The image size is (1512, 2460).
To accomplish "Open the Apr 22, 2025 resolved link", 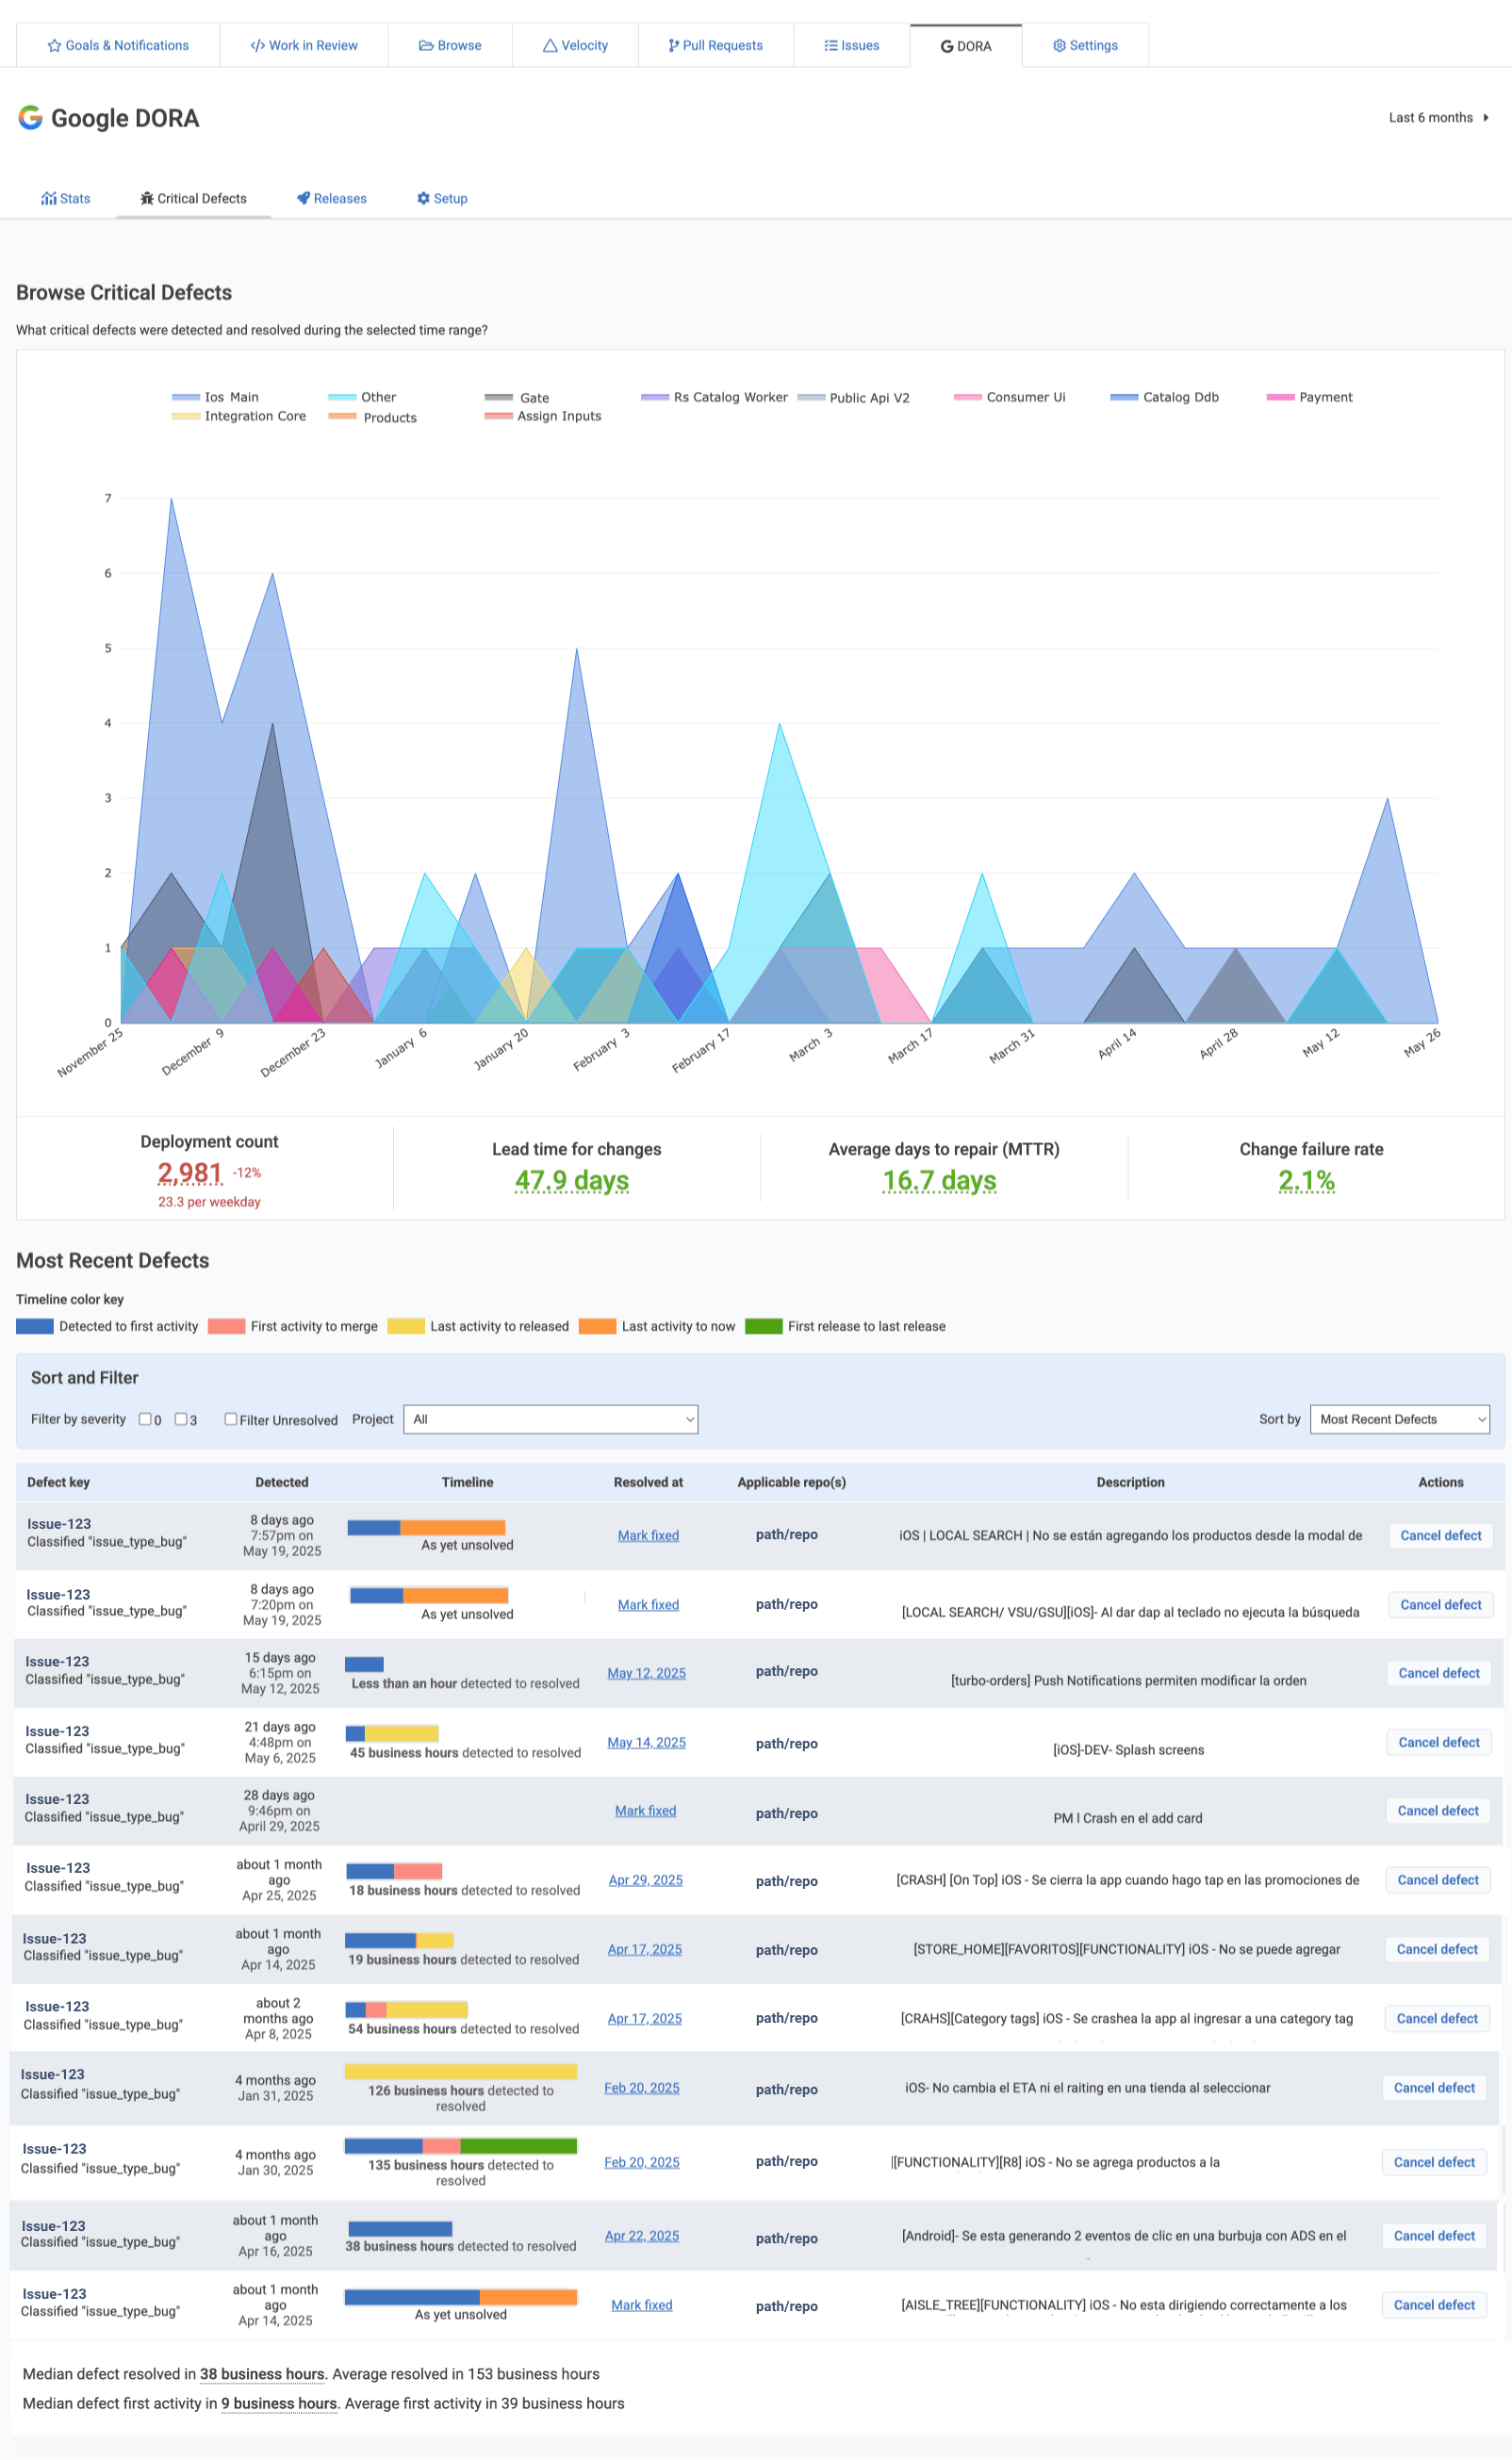I will pyautogui.click(x=641, y=2237).
